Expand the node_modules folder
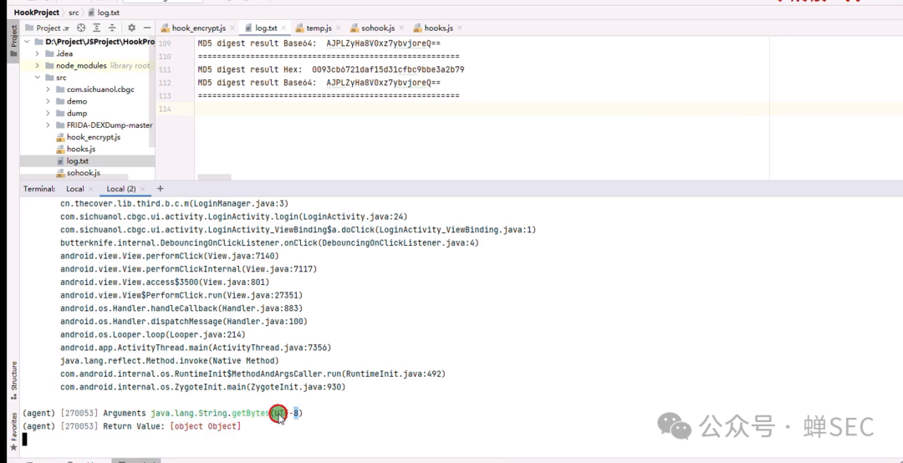 [x=38, y=66]
